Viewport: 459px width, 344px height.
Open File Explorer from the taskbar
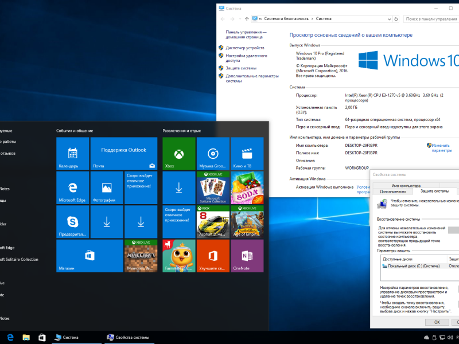[26, 337]
